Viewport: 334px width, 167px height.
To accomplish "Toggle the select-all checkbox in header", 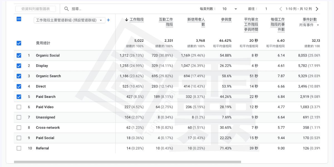I will (19, 19).
